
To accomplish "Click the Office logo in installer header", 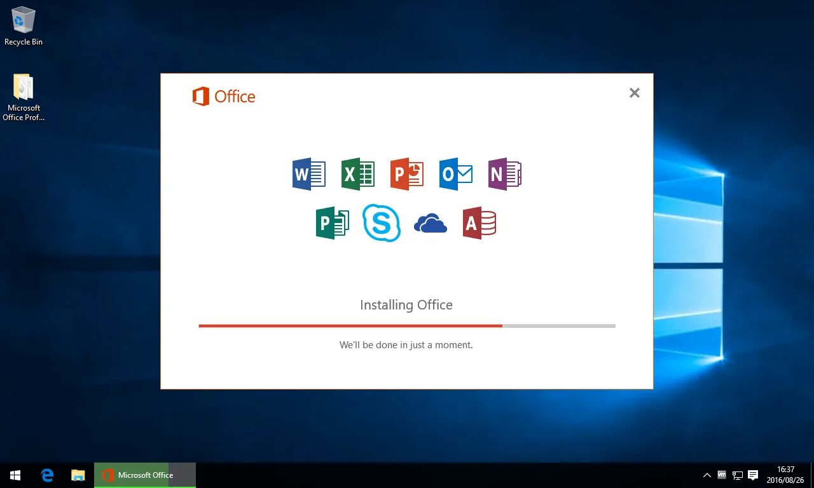I will click(x=224, y=97).
